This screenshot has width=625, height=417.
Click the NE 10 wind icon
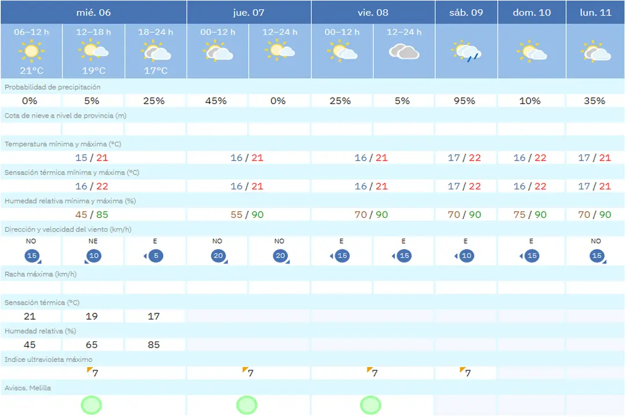[x=93, y=256]
